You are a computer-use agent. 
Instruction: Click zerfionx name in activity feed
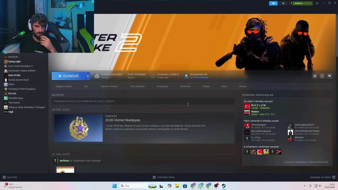(x=64, y=160)
